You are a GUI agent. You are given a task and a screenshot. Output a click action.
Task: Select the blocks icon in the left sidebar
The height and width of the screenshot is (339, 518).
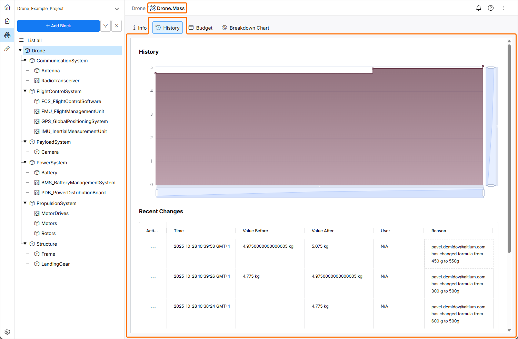tap(7, 35)
